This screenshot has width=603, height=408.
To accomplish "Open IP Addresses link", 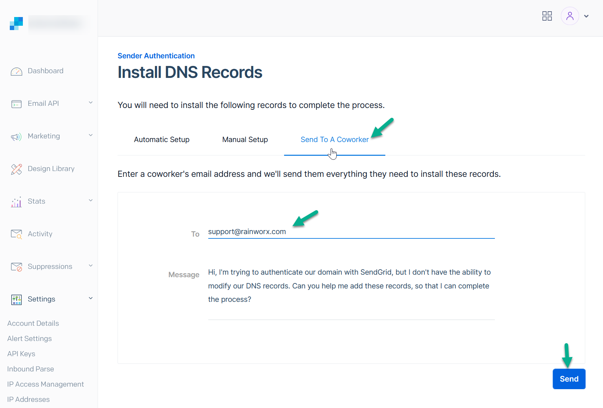I will 28,399.
